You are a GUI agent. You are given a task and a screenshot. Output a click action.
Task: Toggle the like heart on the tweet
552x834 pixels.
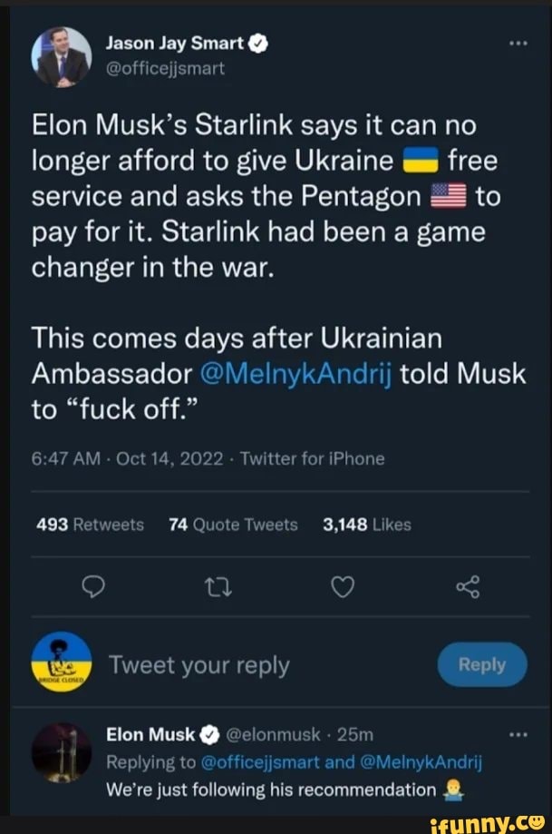[x=343, y=587]
